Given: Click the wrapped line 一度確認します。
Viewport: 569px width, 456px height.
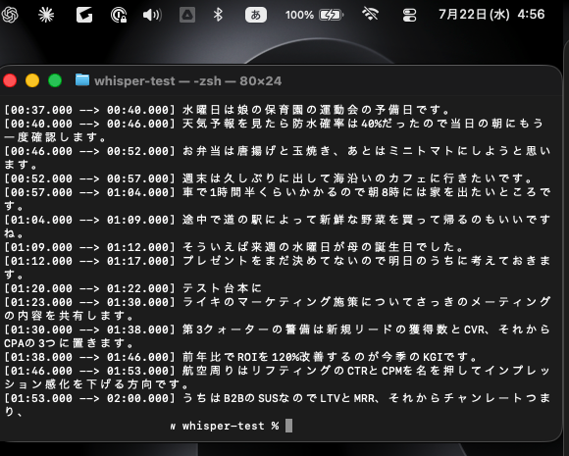Looking at the screenshot, I should 55,137.
